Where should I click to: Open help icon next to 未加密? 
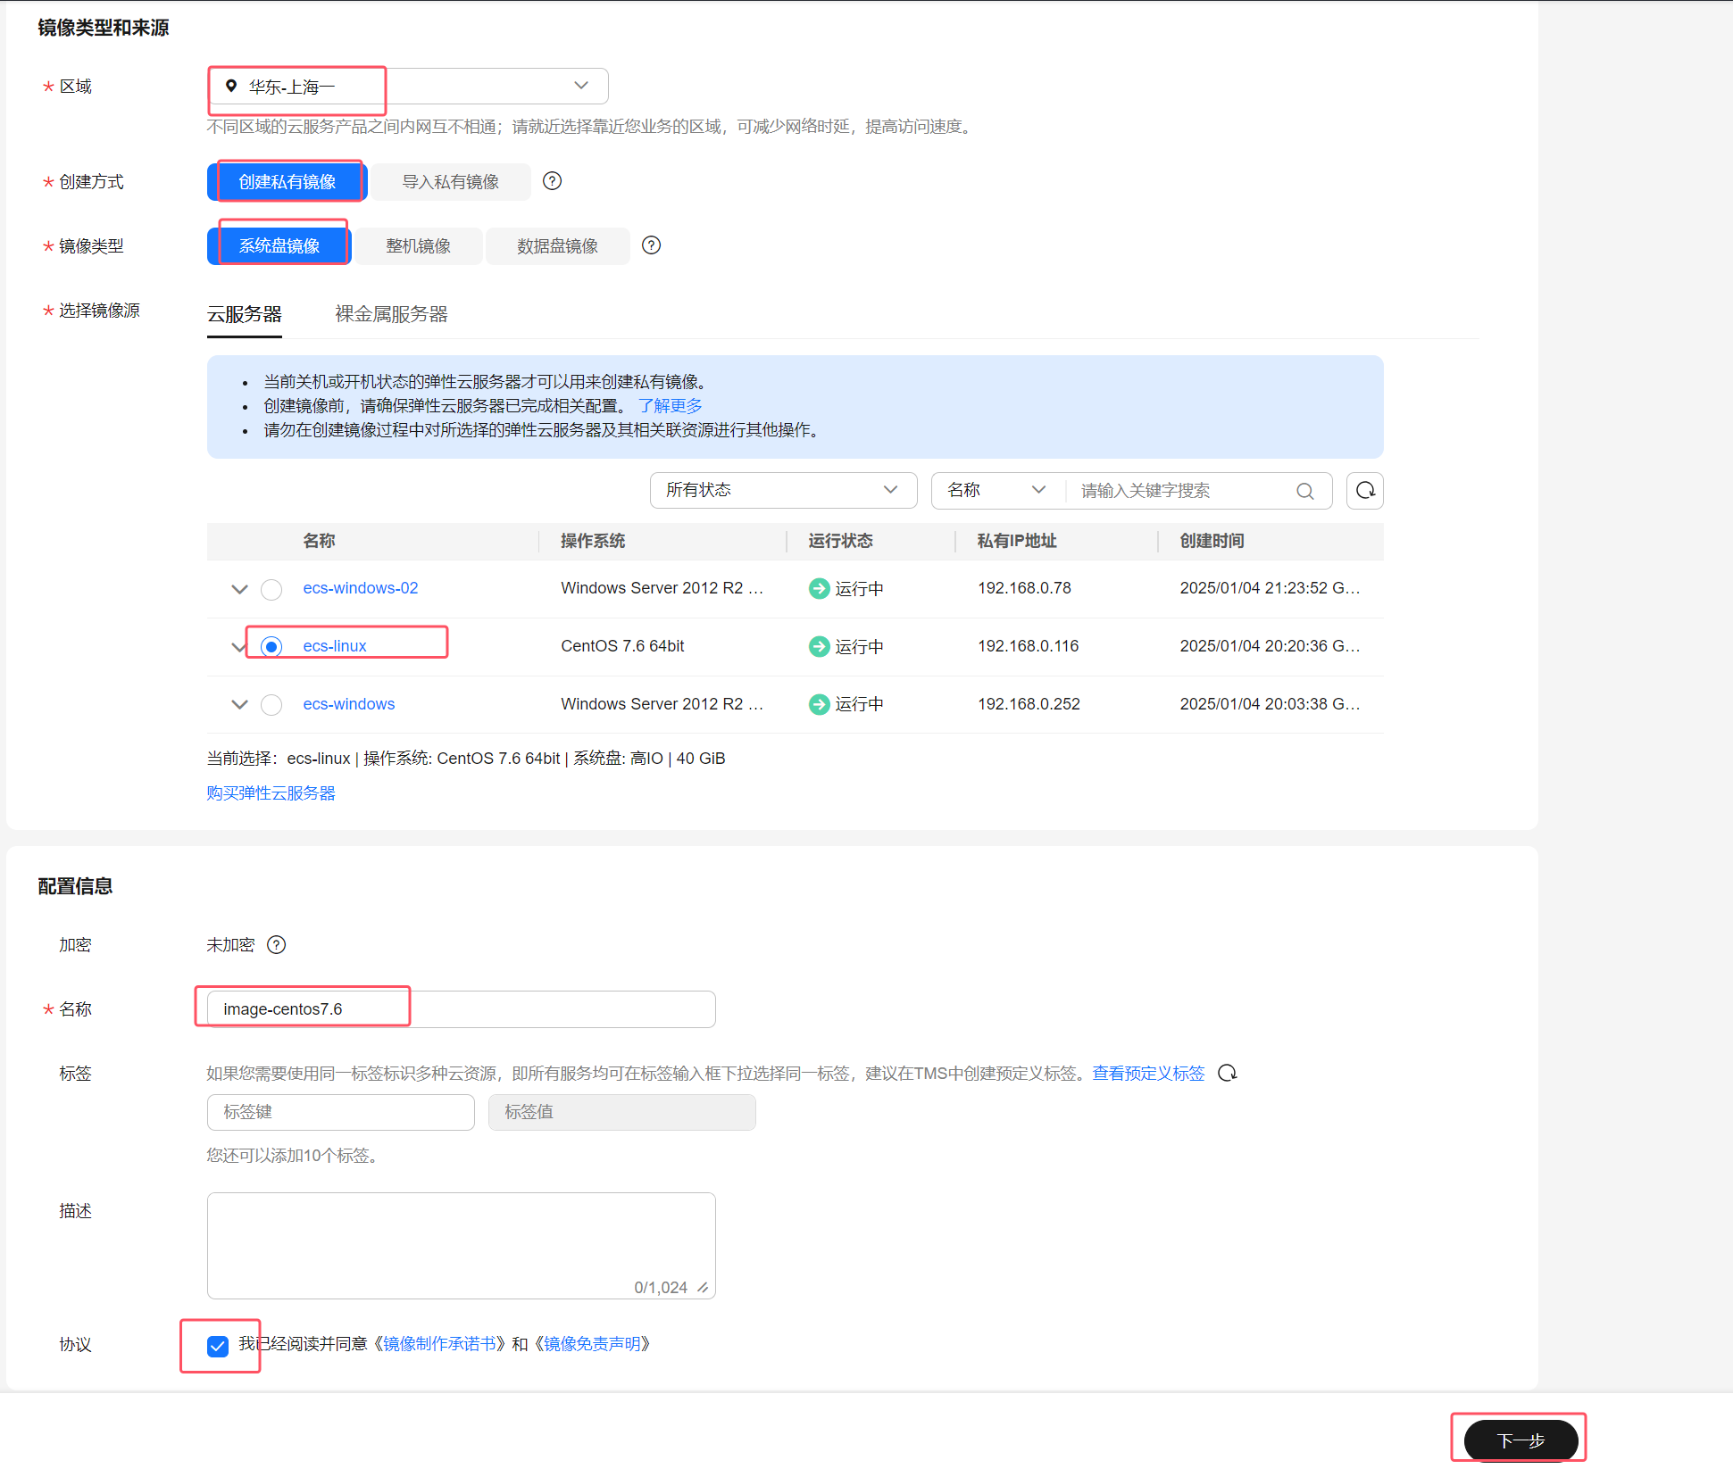(277, 945)
